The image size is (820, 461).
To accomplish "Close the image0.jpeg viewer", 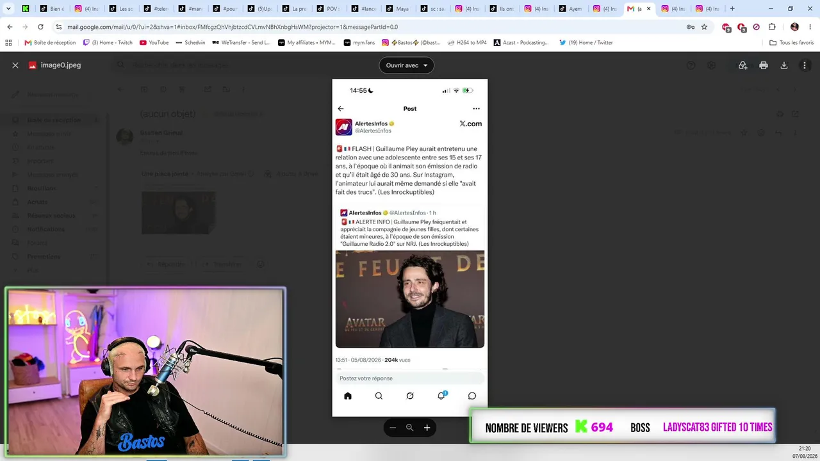I will [15, 65].
